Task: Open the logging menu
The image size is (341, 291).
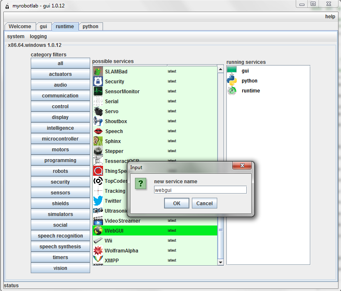Action: [38, 36]
